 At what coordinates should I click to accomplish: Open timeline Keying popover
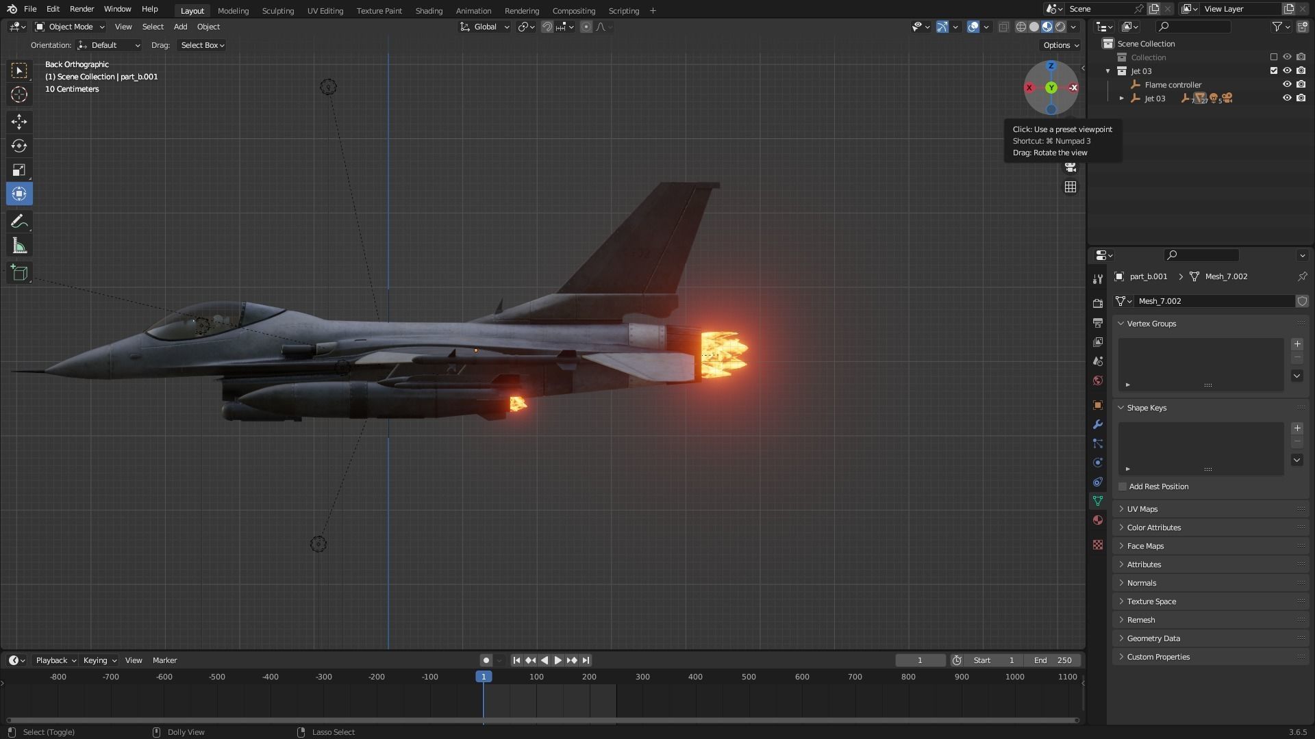click(x=99, y=660)
